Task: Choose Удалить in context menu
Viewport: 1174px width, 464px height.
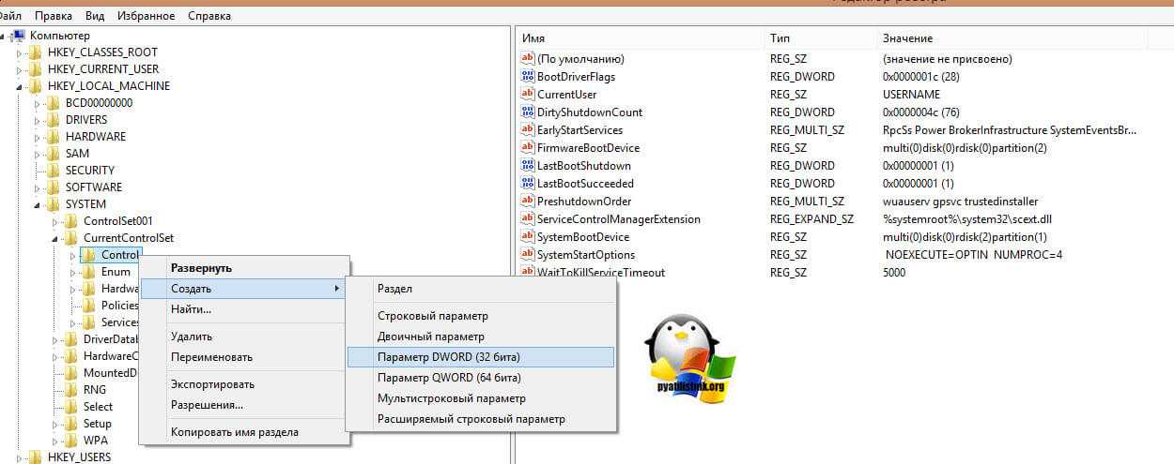Action: pos(244,337)
